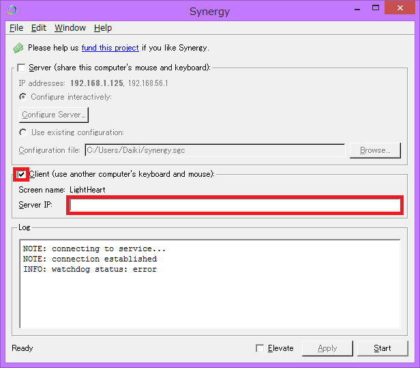This screenshot has width=420, height=368.
Task: Click log line 'INFO: watchdog status: error'
Action: point(90,269)
